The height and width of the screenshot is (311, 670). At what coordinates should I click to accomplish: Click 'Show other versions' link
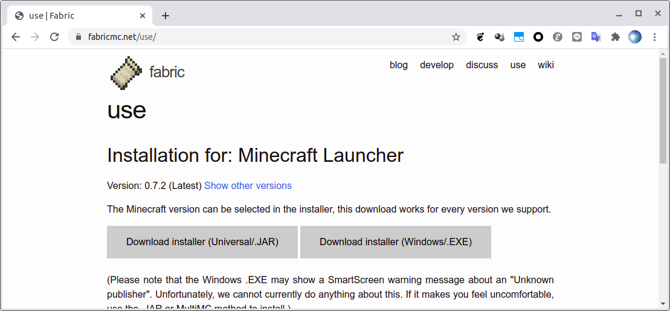tap(248, 186)
